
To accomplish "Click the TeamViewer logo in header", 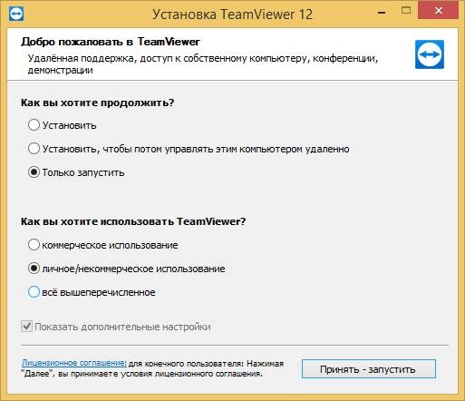I will [430, 54].
